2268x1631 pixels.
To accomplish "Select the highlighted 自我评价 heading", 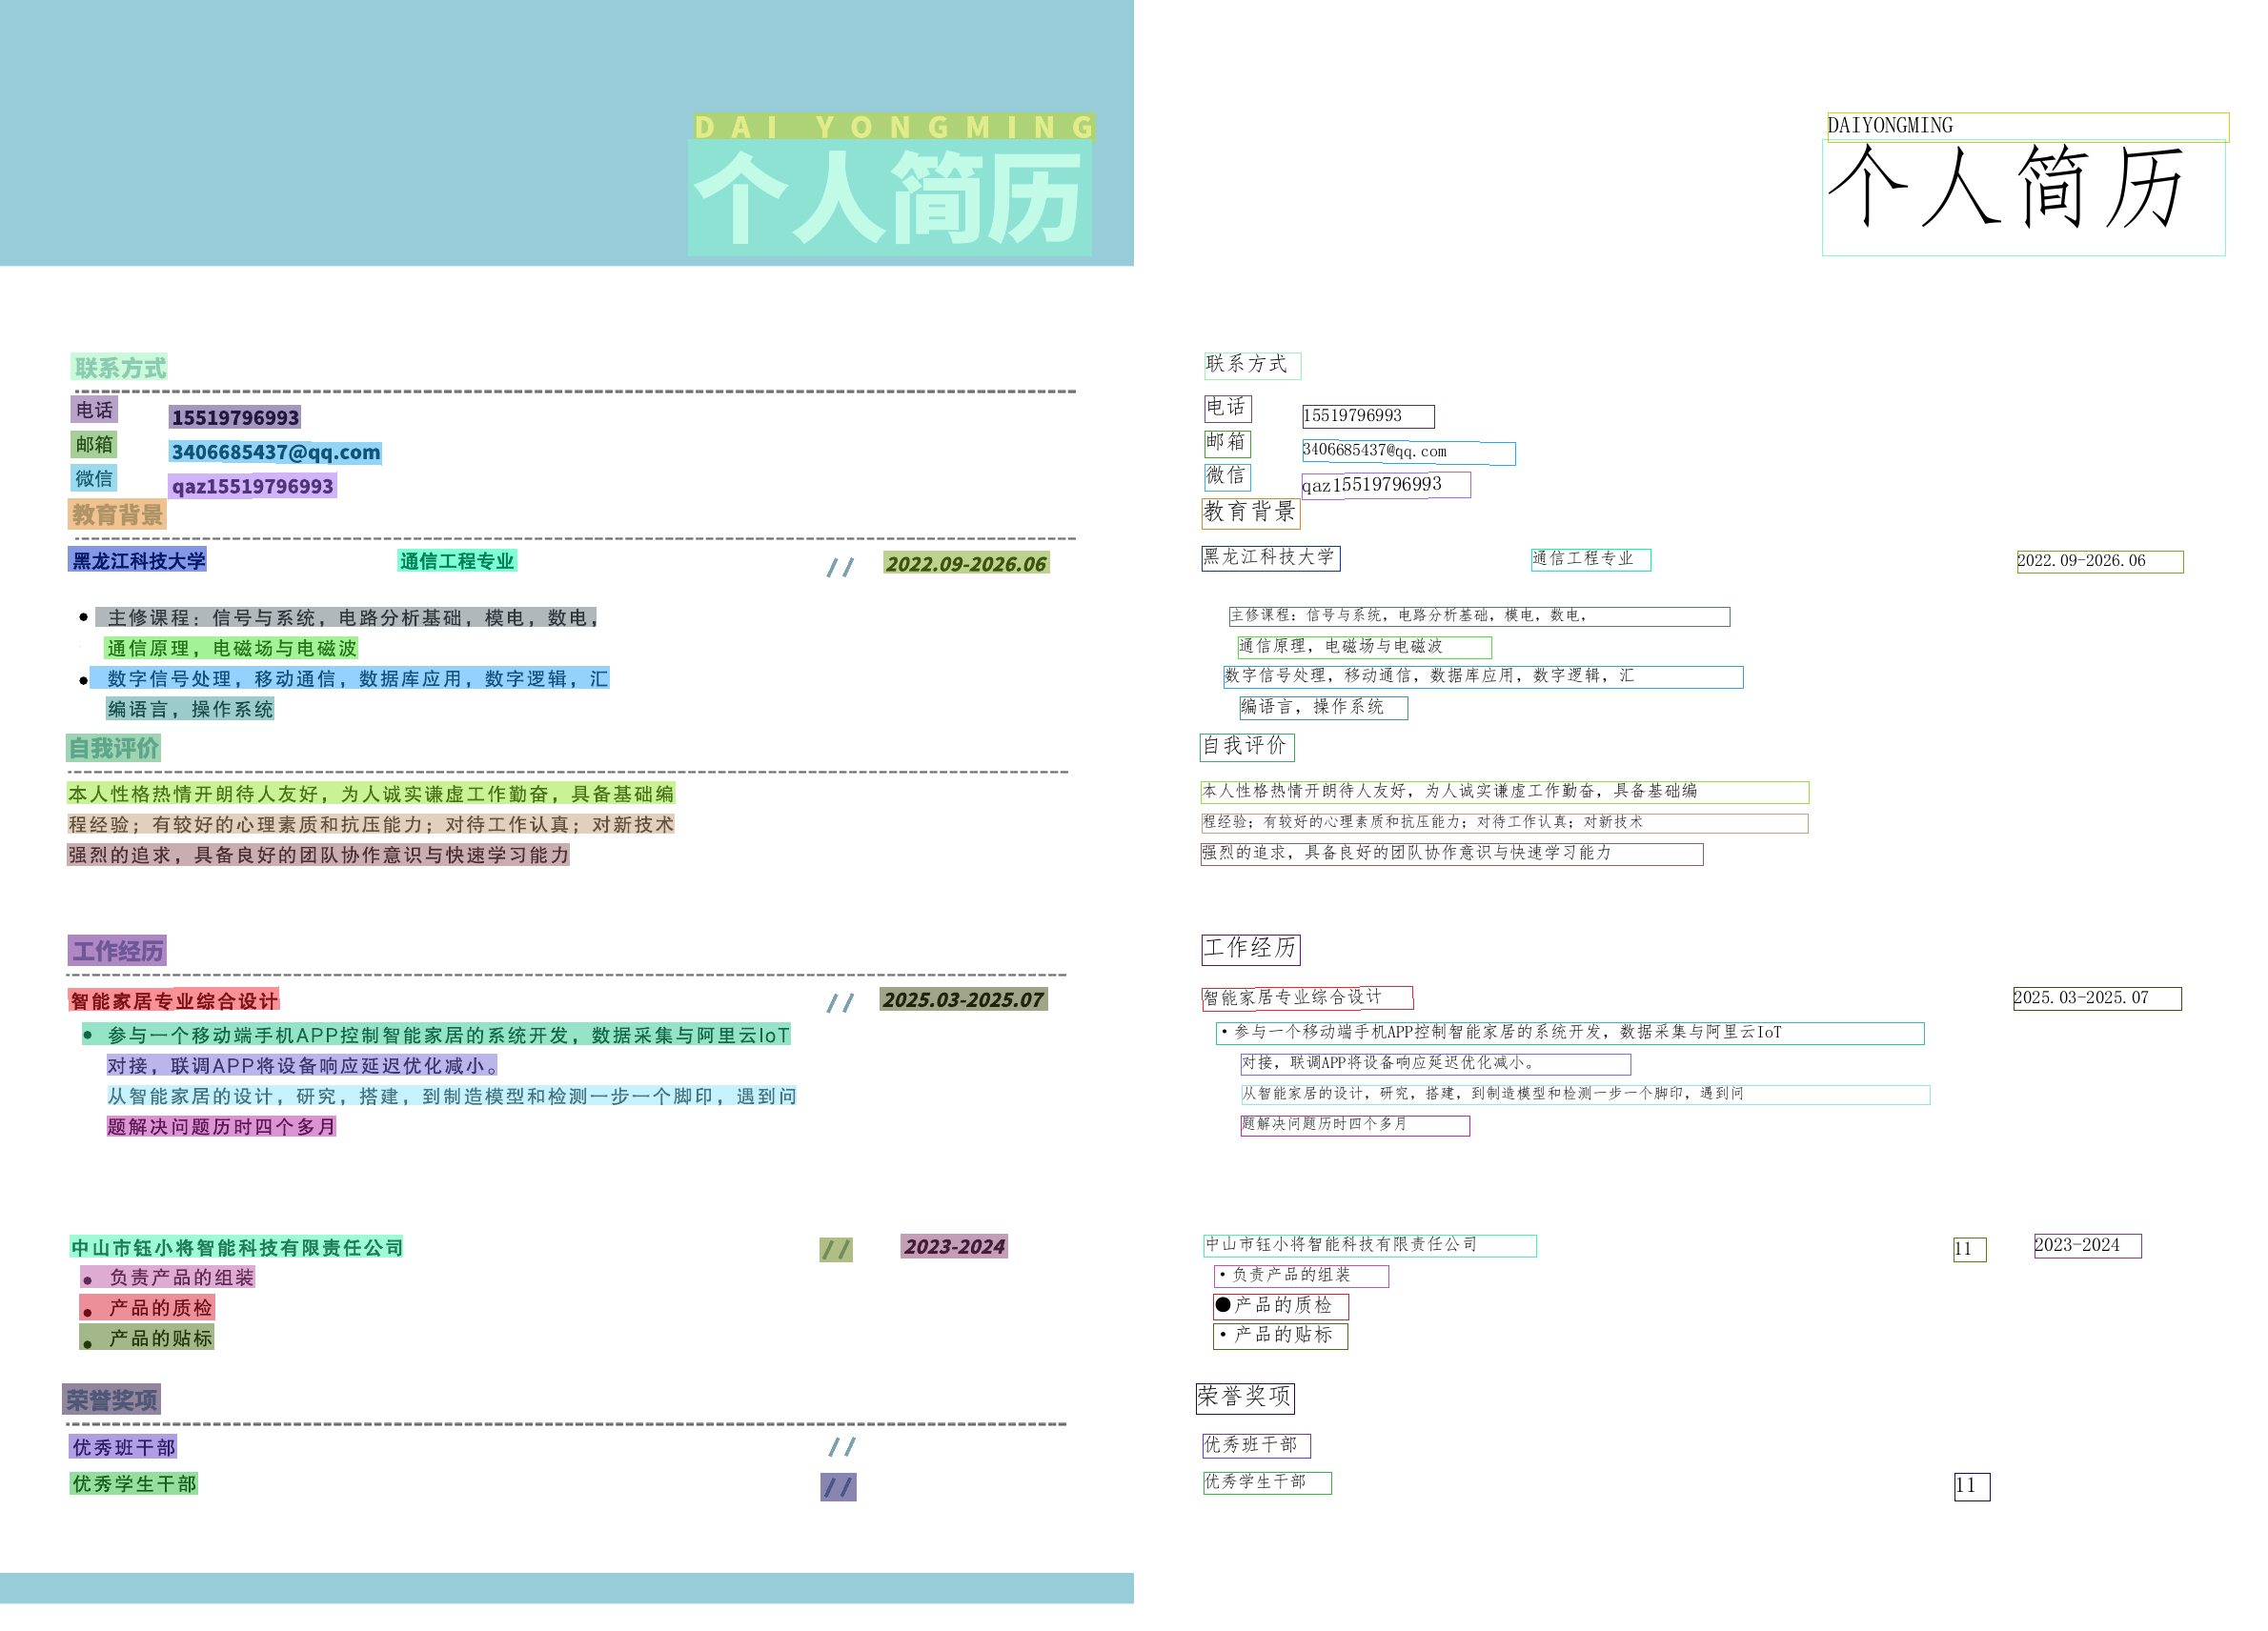I will tap(113, 747).
